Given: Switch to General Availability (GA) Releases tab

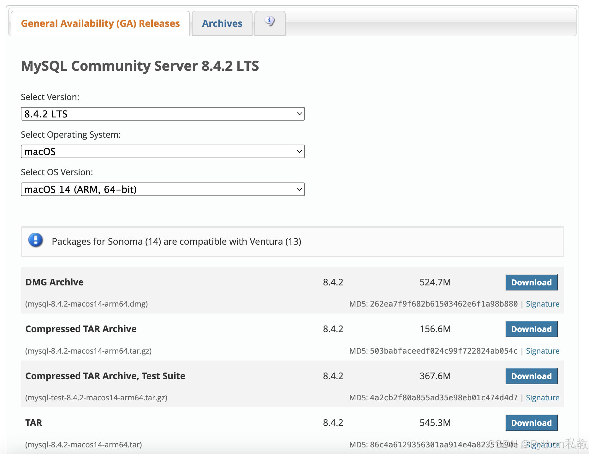Looking at the screenshot, I should [100, 23].
